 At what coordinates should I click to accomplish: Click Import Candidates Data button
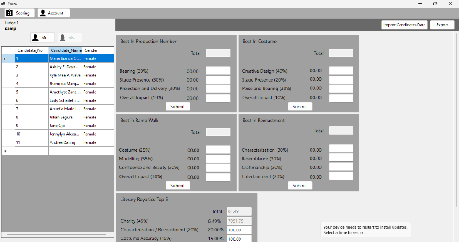(404, 25)
